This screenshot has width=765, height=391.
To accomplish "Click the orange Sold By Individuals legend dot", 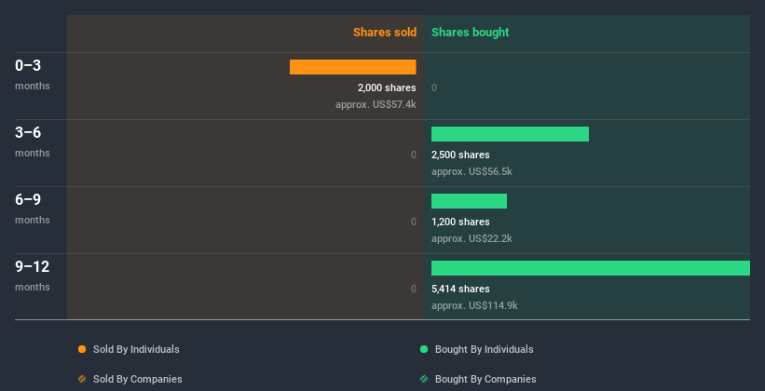I will 82,349.
